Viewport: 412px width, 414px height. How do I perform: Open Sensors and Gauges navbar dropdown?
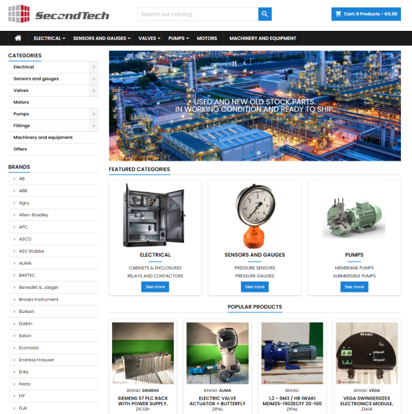[x=102, y=38]
